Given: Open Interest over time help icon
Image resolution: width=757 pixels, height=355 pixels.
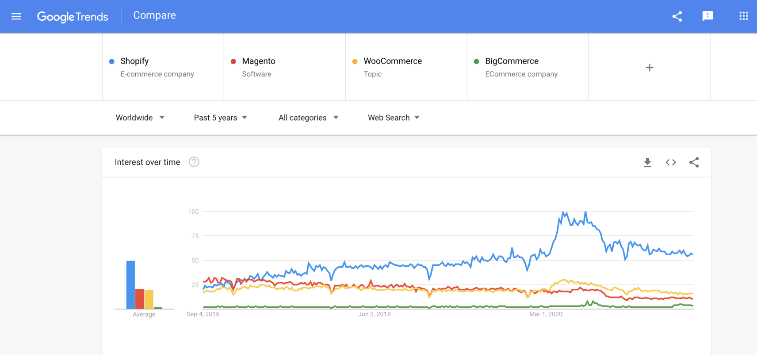Looking at the screenshot, I should pyautogui.click(x=194, y=162).
